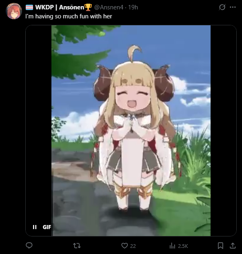This screenshot has height=254, width=242.
Task: Click the reply speech bubble icon
Action: 29,245
